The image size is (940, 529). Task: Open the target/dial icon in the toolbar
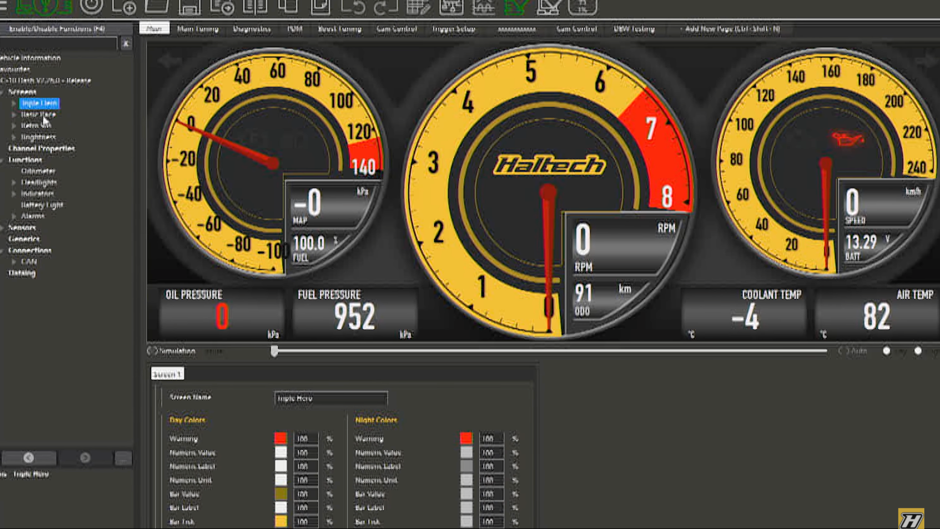(x=92, y=7)
